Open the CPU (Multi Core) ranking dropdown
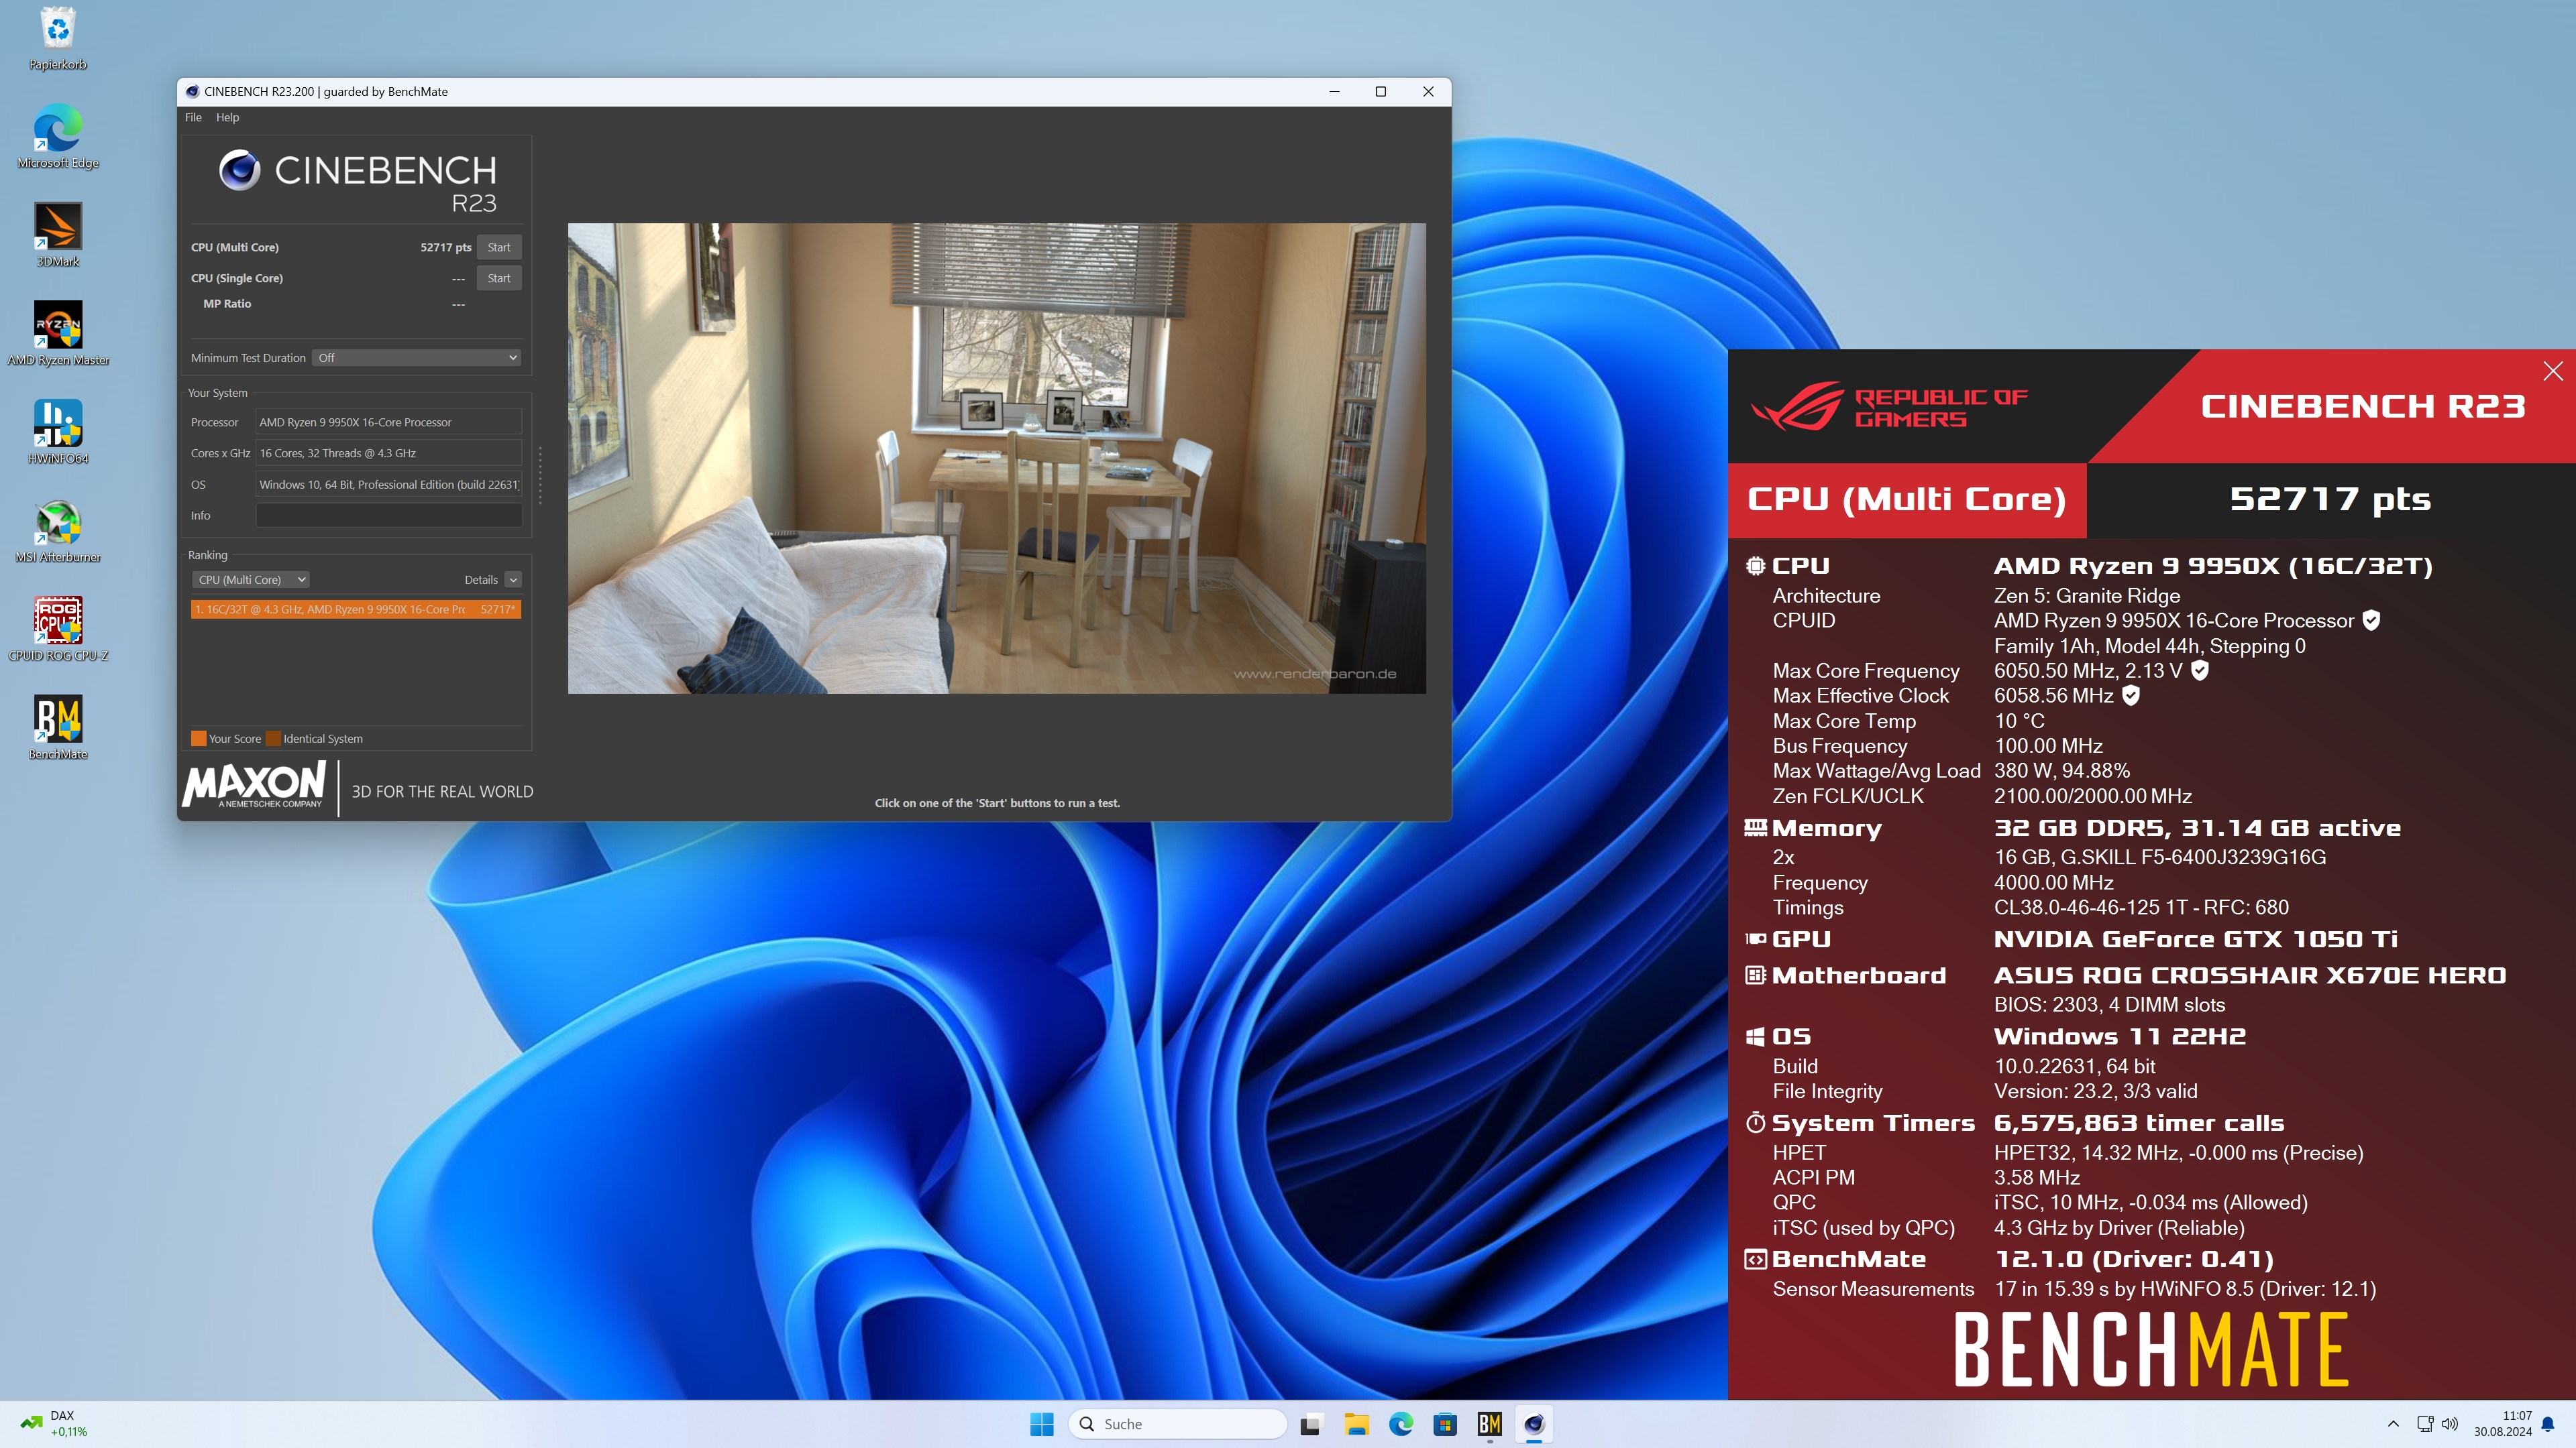 (x=251, y=580)
